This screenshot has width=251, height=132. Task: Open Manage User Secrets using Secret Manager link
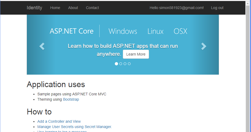pos(74,127)
